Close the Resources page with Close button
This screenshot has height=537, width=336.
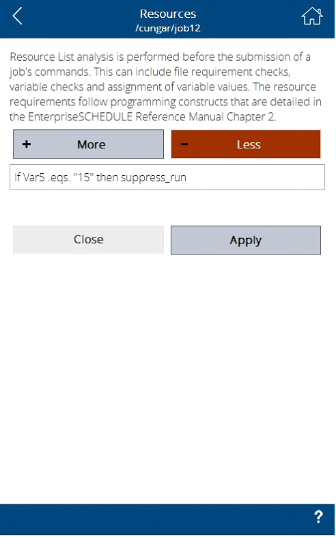pyautogui.click(x=88, y=239)
